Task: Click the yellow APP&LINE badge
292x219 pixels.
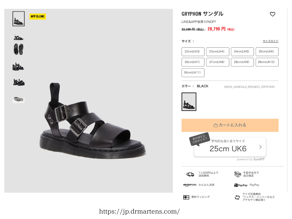Action: tap(38, 16)
